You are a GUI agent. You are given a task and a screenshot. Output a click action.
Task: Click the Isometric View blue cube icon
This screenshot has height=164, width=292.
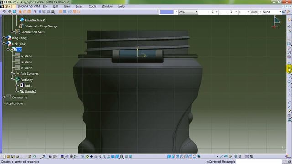tap(117, 157)
